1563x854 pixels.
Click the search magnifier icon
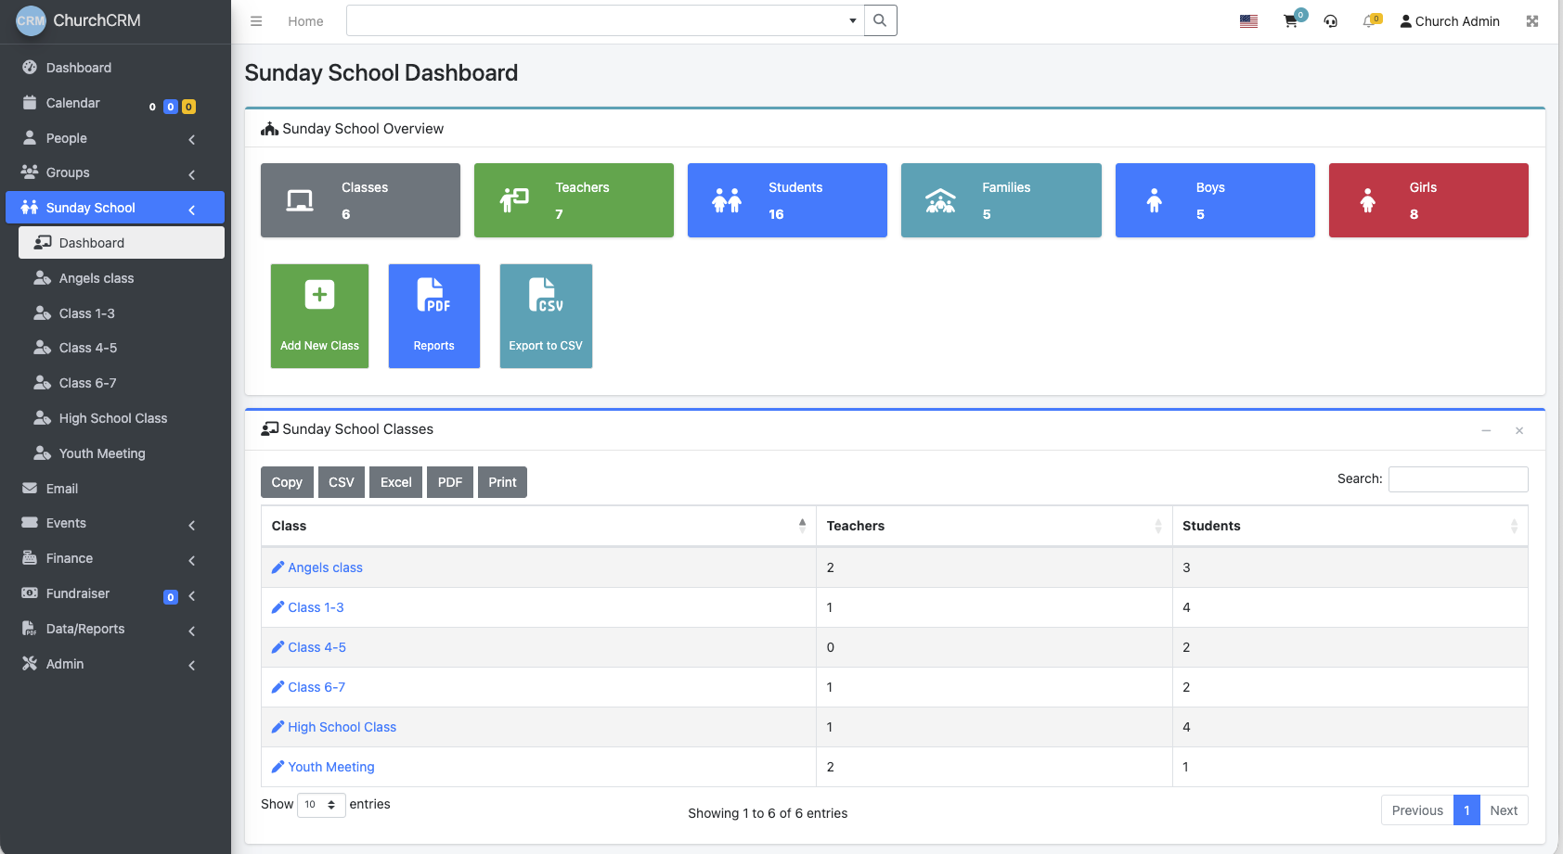(x=880, y=20)
